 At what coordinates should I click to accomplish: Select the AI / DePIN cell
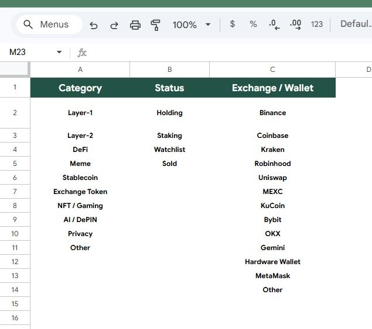[x=80, y=220]
